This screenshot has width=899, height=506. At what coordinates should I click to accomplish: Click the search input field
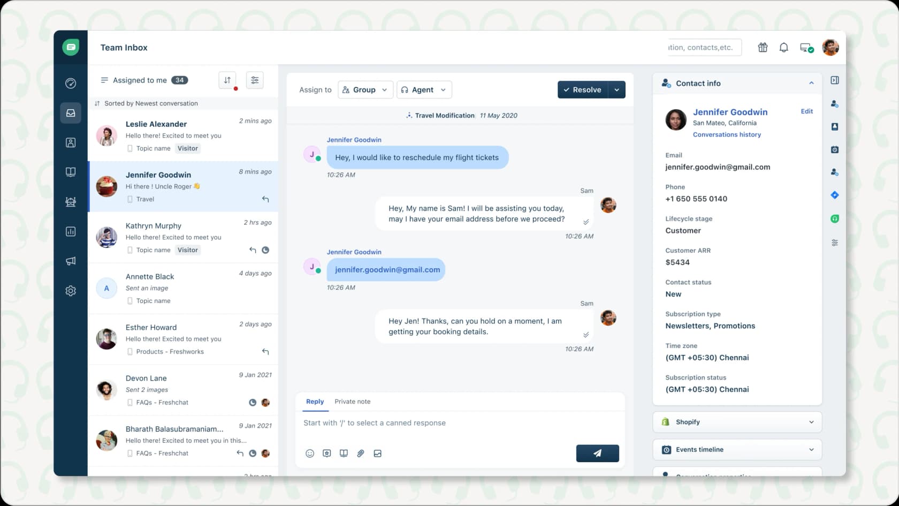pos(704,48)
